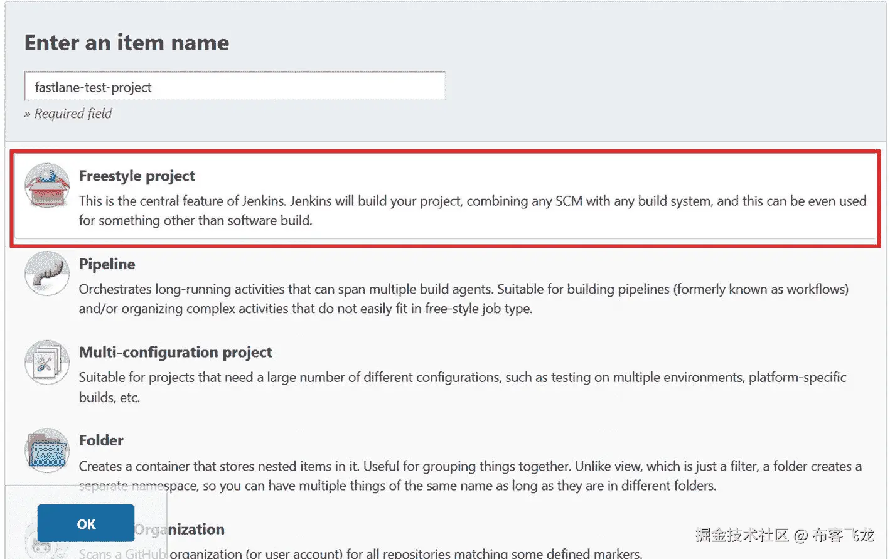890x559 pixels.
Task: Click the Pipeline pipe icon
Action: pos(47,274)
